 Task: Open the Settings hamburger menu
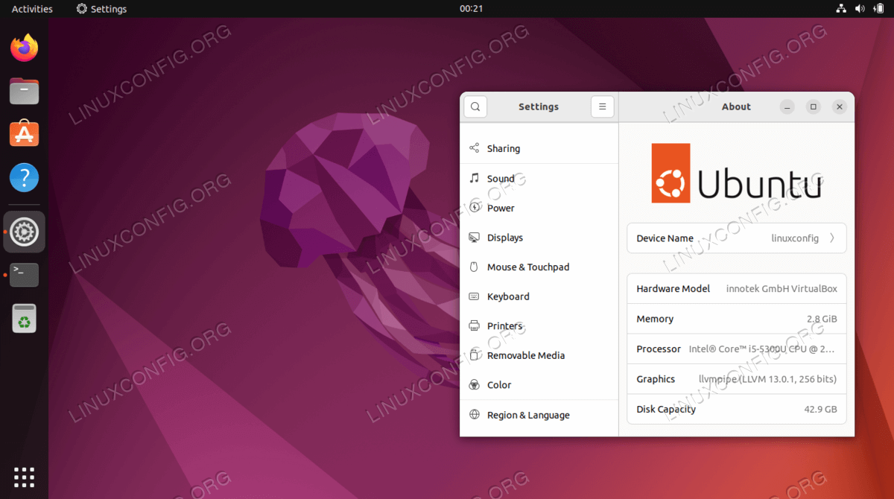click(x=603, y=107)
